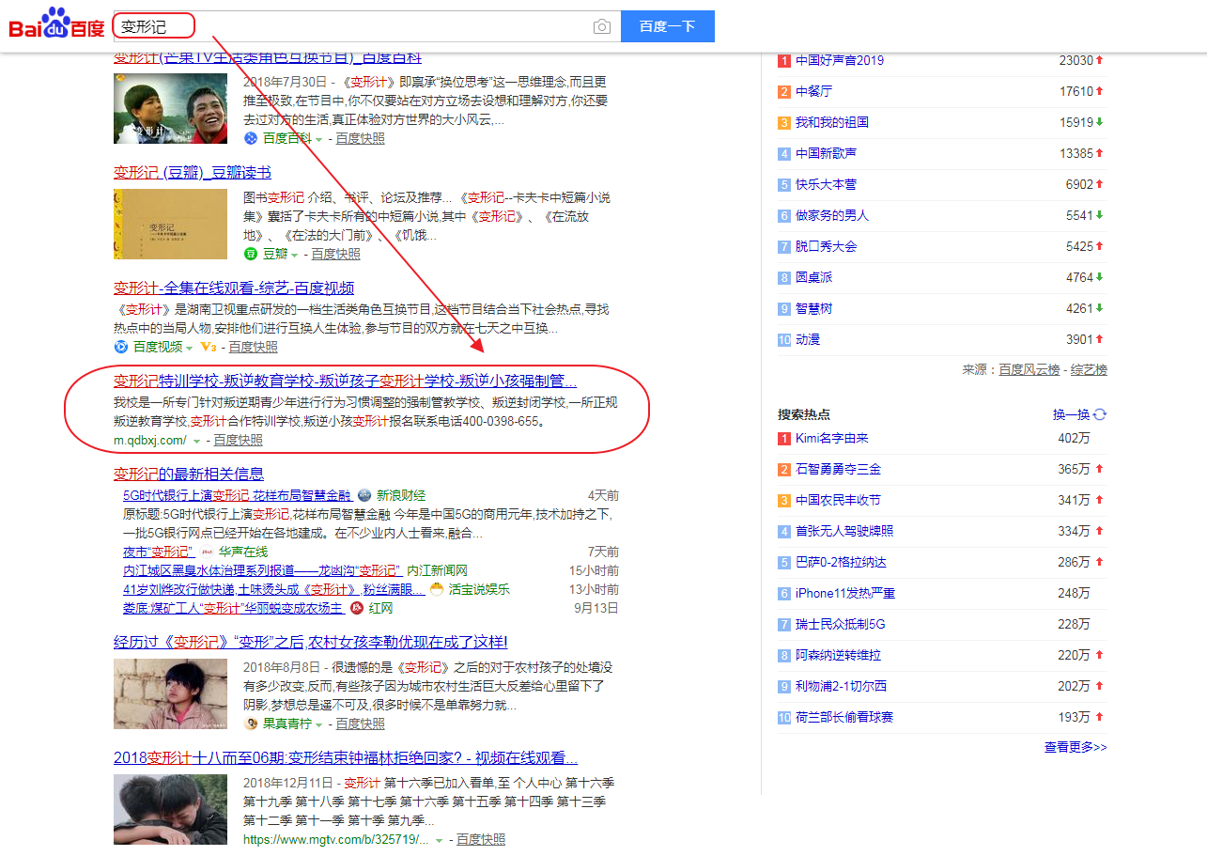Open 我和我的祖国 ranking entry
The image size is (1207, 856).
[x=832, y=122]
